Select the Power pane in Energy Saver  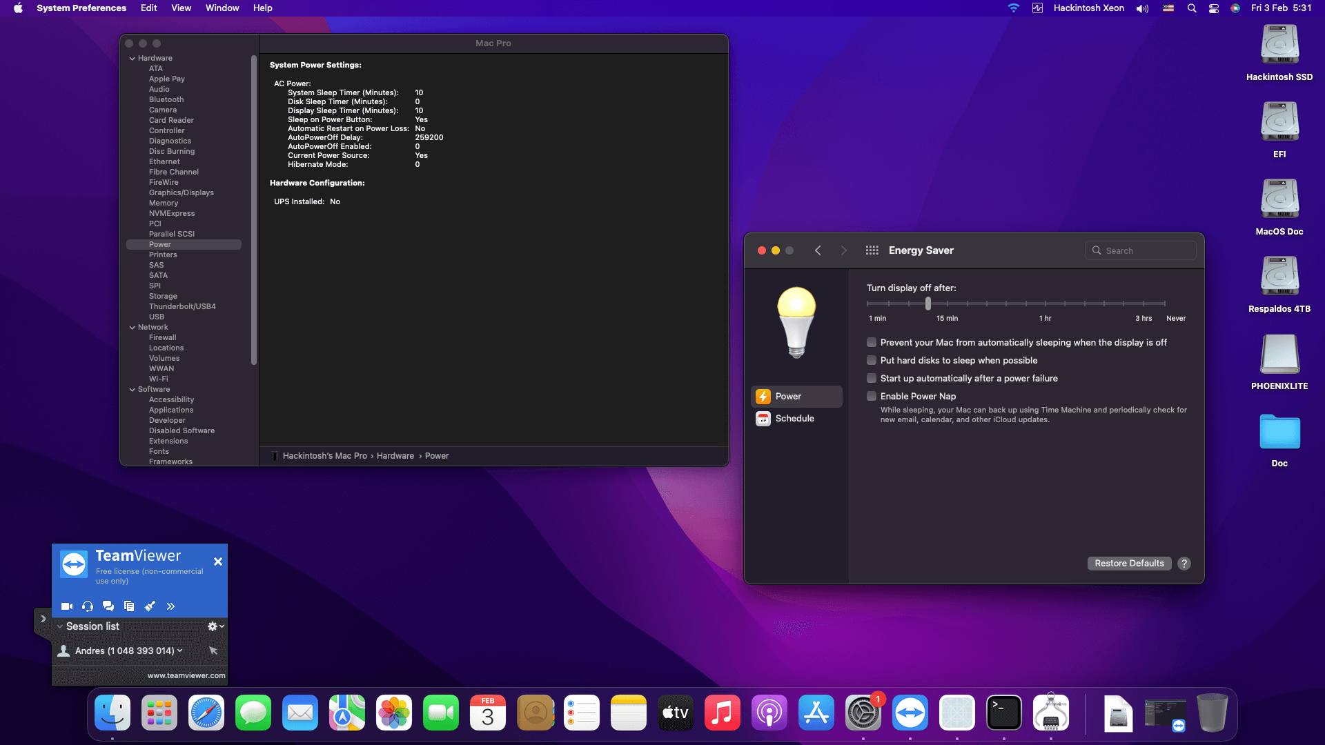796,397
